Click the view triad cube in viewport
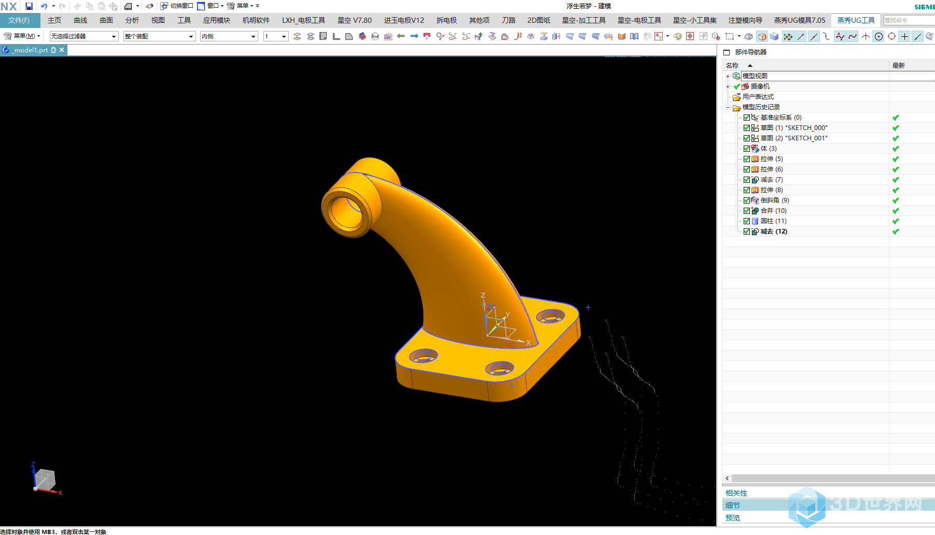 tap(45, 480)
